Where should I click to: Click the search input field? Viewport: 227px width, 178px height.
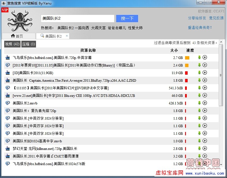pyautogui.click(x=78, y=18)
